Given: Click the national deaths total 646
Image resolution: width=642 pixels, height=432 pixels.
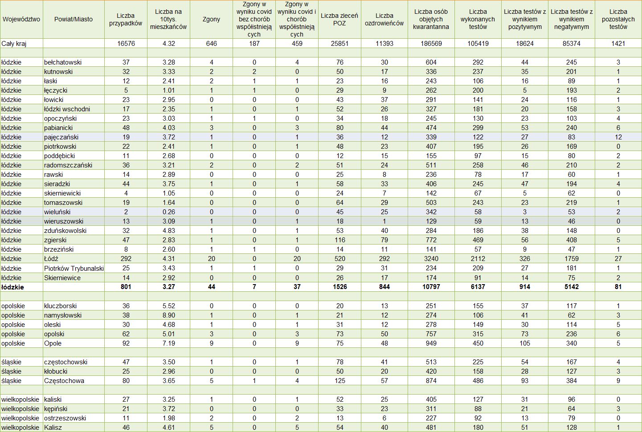Looking at the screenshot, I should click(x=211, y=44).
